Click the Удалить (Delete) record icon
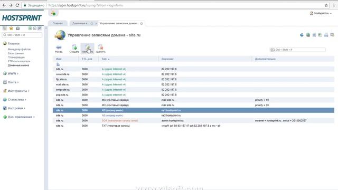 pos(100,49)
